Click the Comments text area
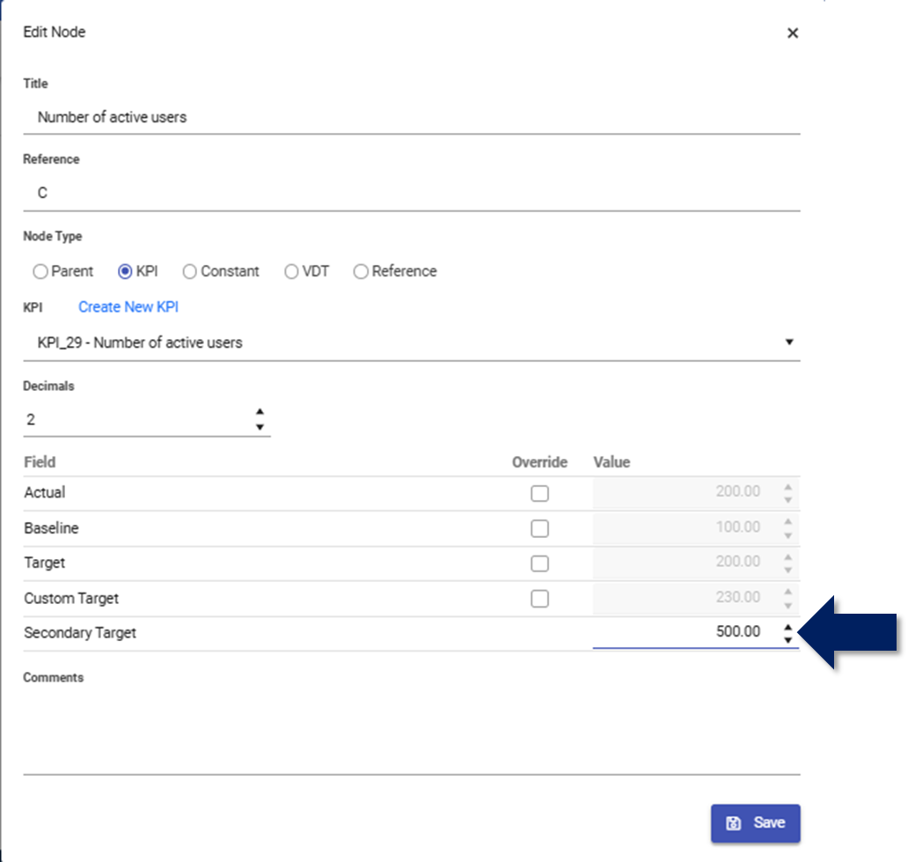Image resolution: width=908 pixels, height=862 pixels. point(412,732)
